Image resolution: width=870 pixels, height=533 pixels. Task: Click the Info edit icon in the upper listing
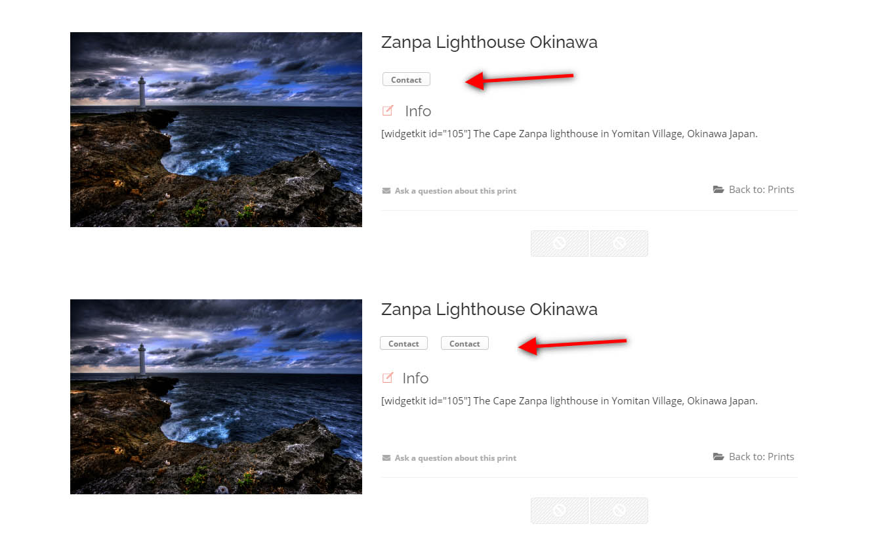click(388, 110)
